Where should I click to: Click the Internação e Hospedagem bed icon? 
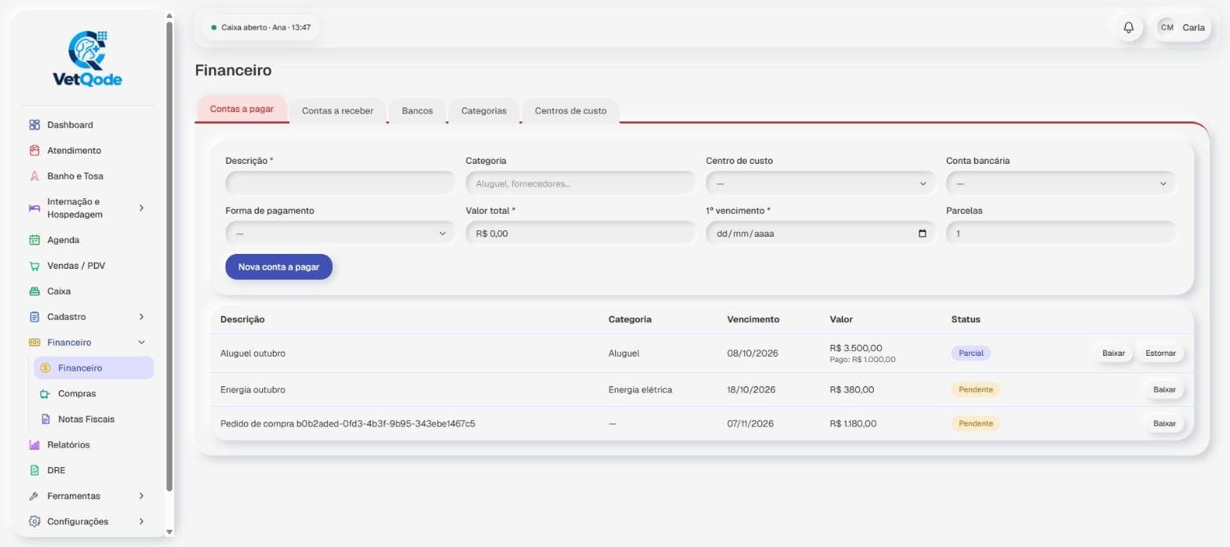pyautogui.click(x=34, y=208)
